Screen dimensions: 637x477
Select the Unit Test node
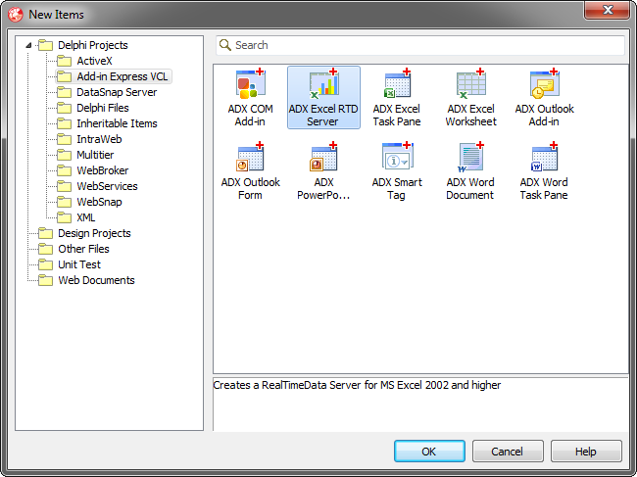point(79,264)
